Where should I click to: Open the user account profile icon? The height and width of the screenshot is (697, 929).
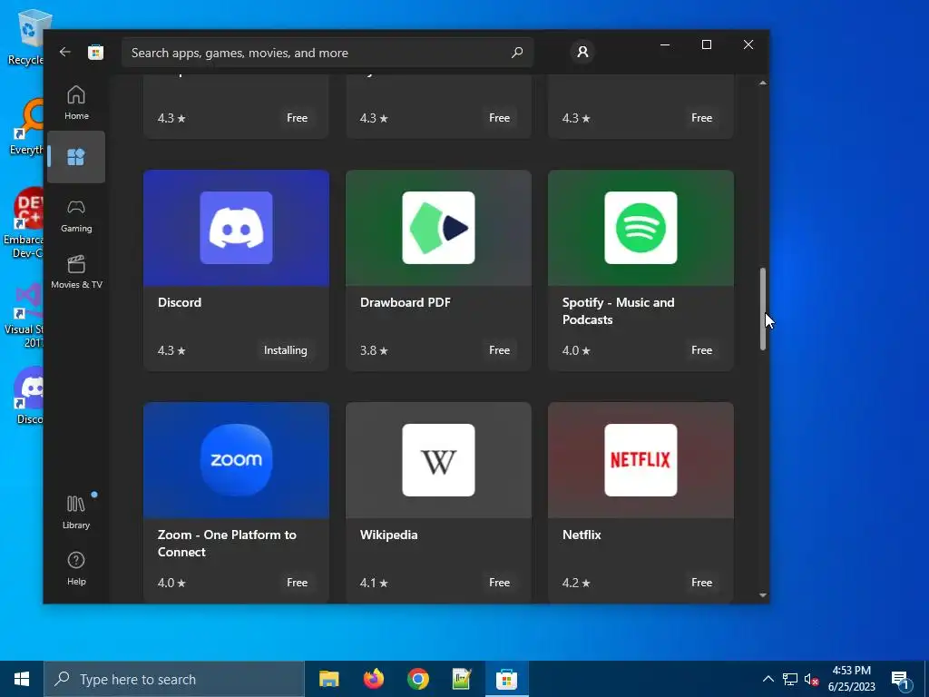coord(582,52)
